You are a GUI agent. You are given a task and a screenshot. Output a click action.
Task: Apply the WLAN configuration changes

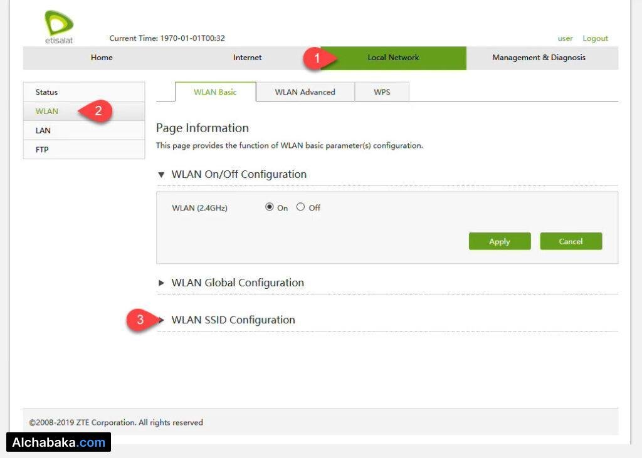(500, 241)
